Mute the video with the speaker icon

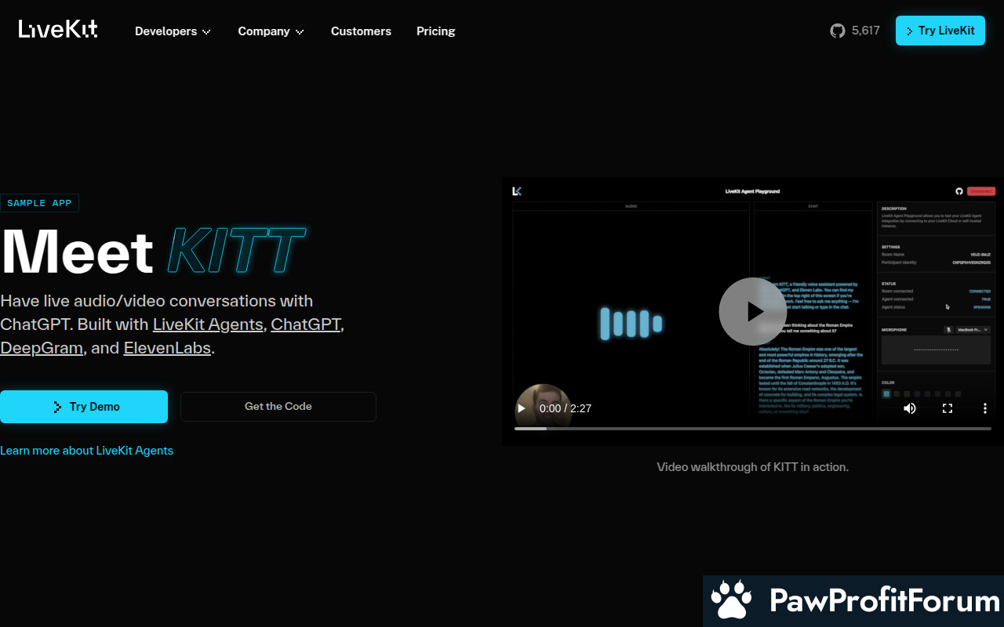(x=910, y=408)
